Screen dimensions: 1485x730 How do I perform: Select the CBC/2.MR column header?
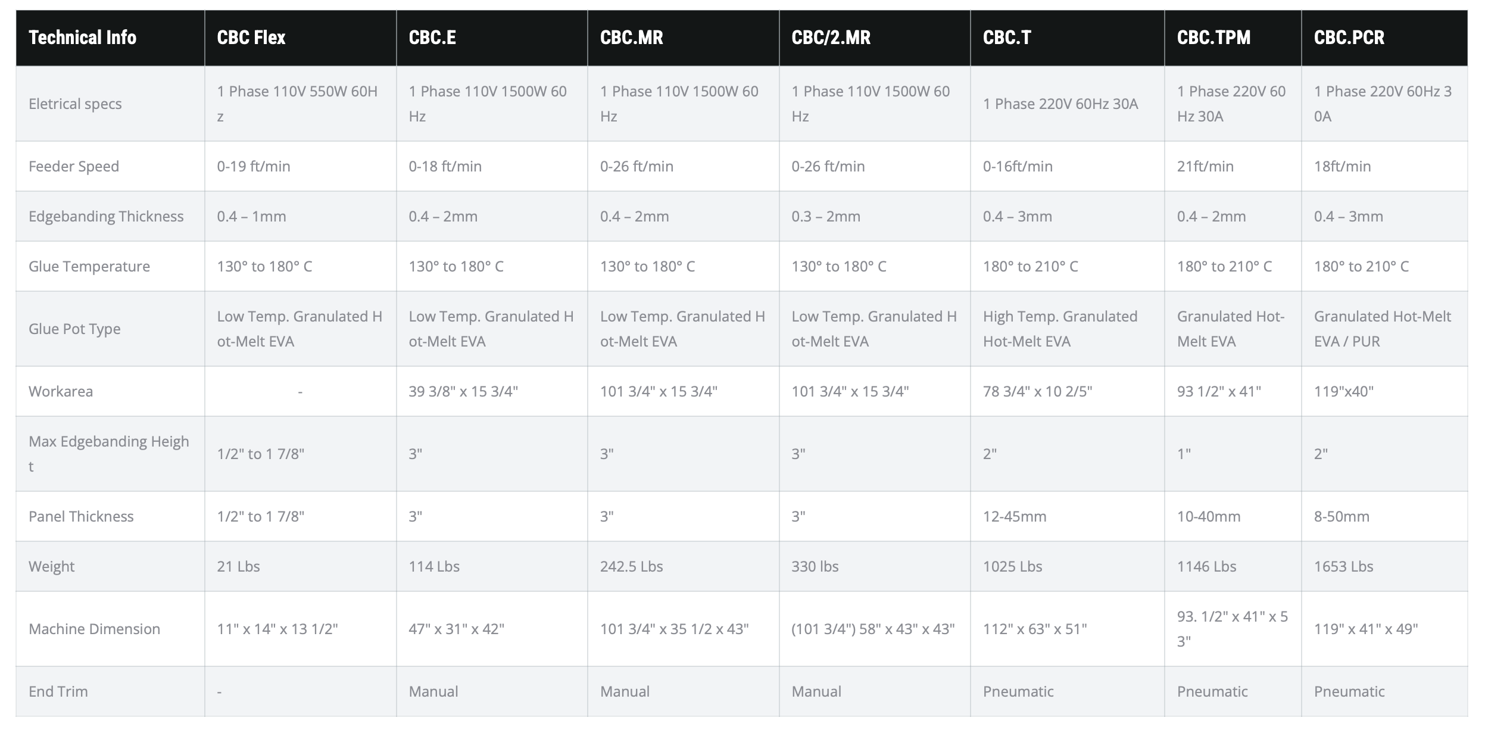[831, 38]
